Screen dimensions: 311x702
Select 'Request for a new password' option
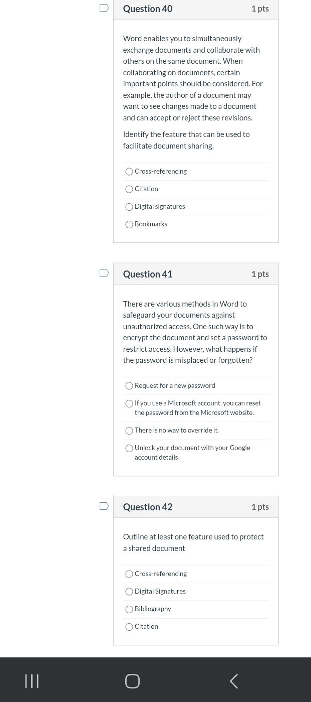click(129, 386)
